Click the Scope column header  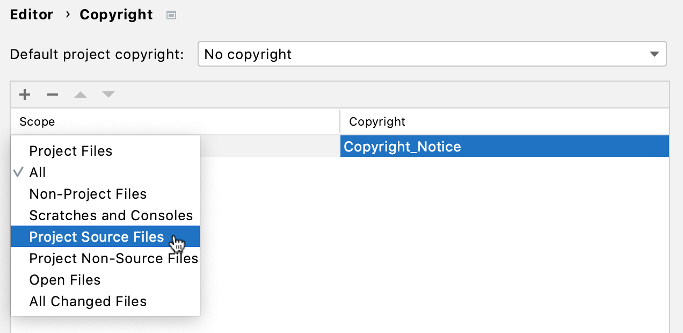[x=37, y=121]
